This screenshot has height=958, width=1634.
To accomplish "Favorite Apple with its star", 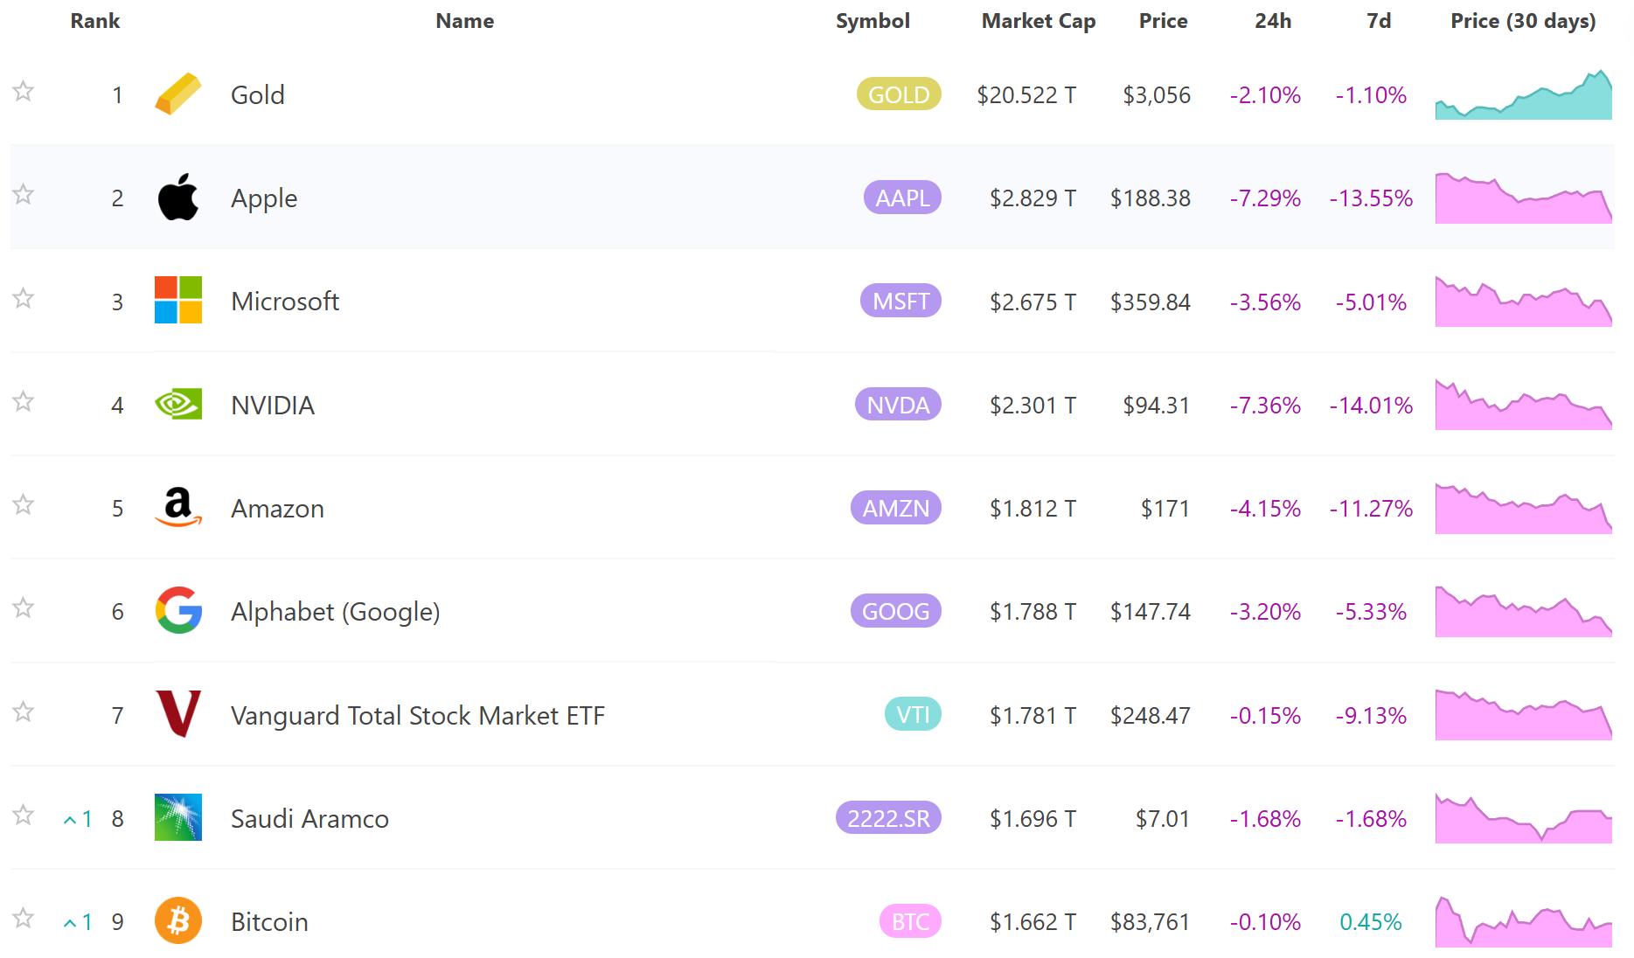I will point(24,194).
